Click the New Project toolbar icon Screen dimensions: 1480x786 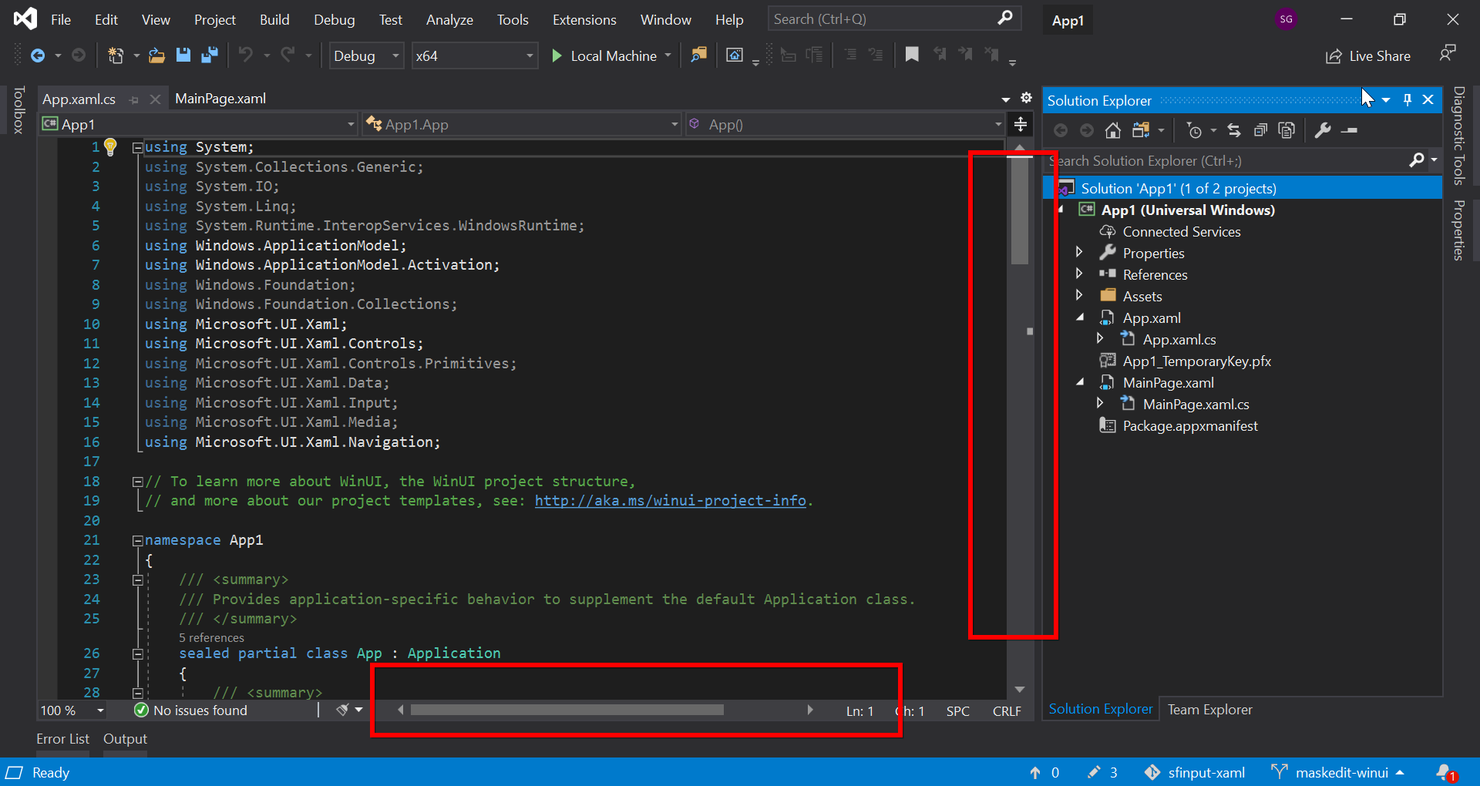tap(116, 55)
